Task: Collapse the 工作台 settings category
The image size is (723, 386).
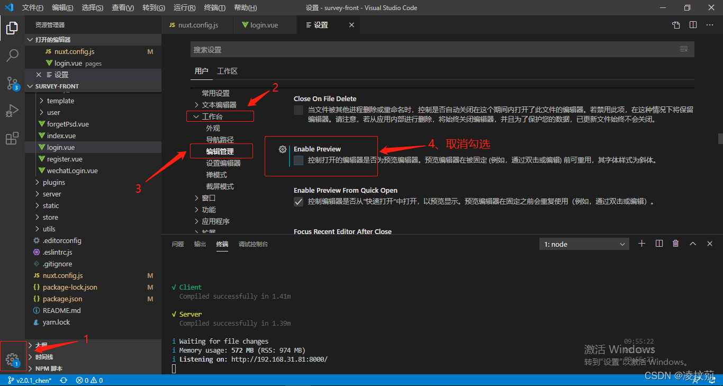Action: click(212, 116)
